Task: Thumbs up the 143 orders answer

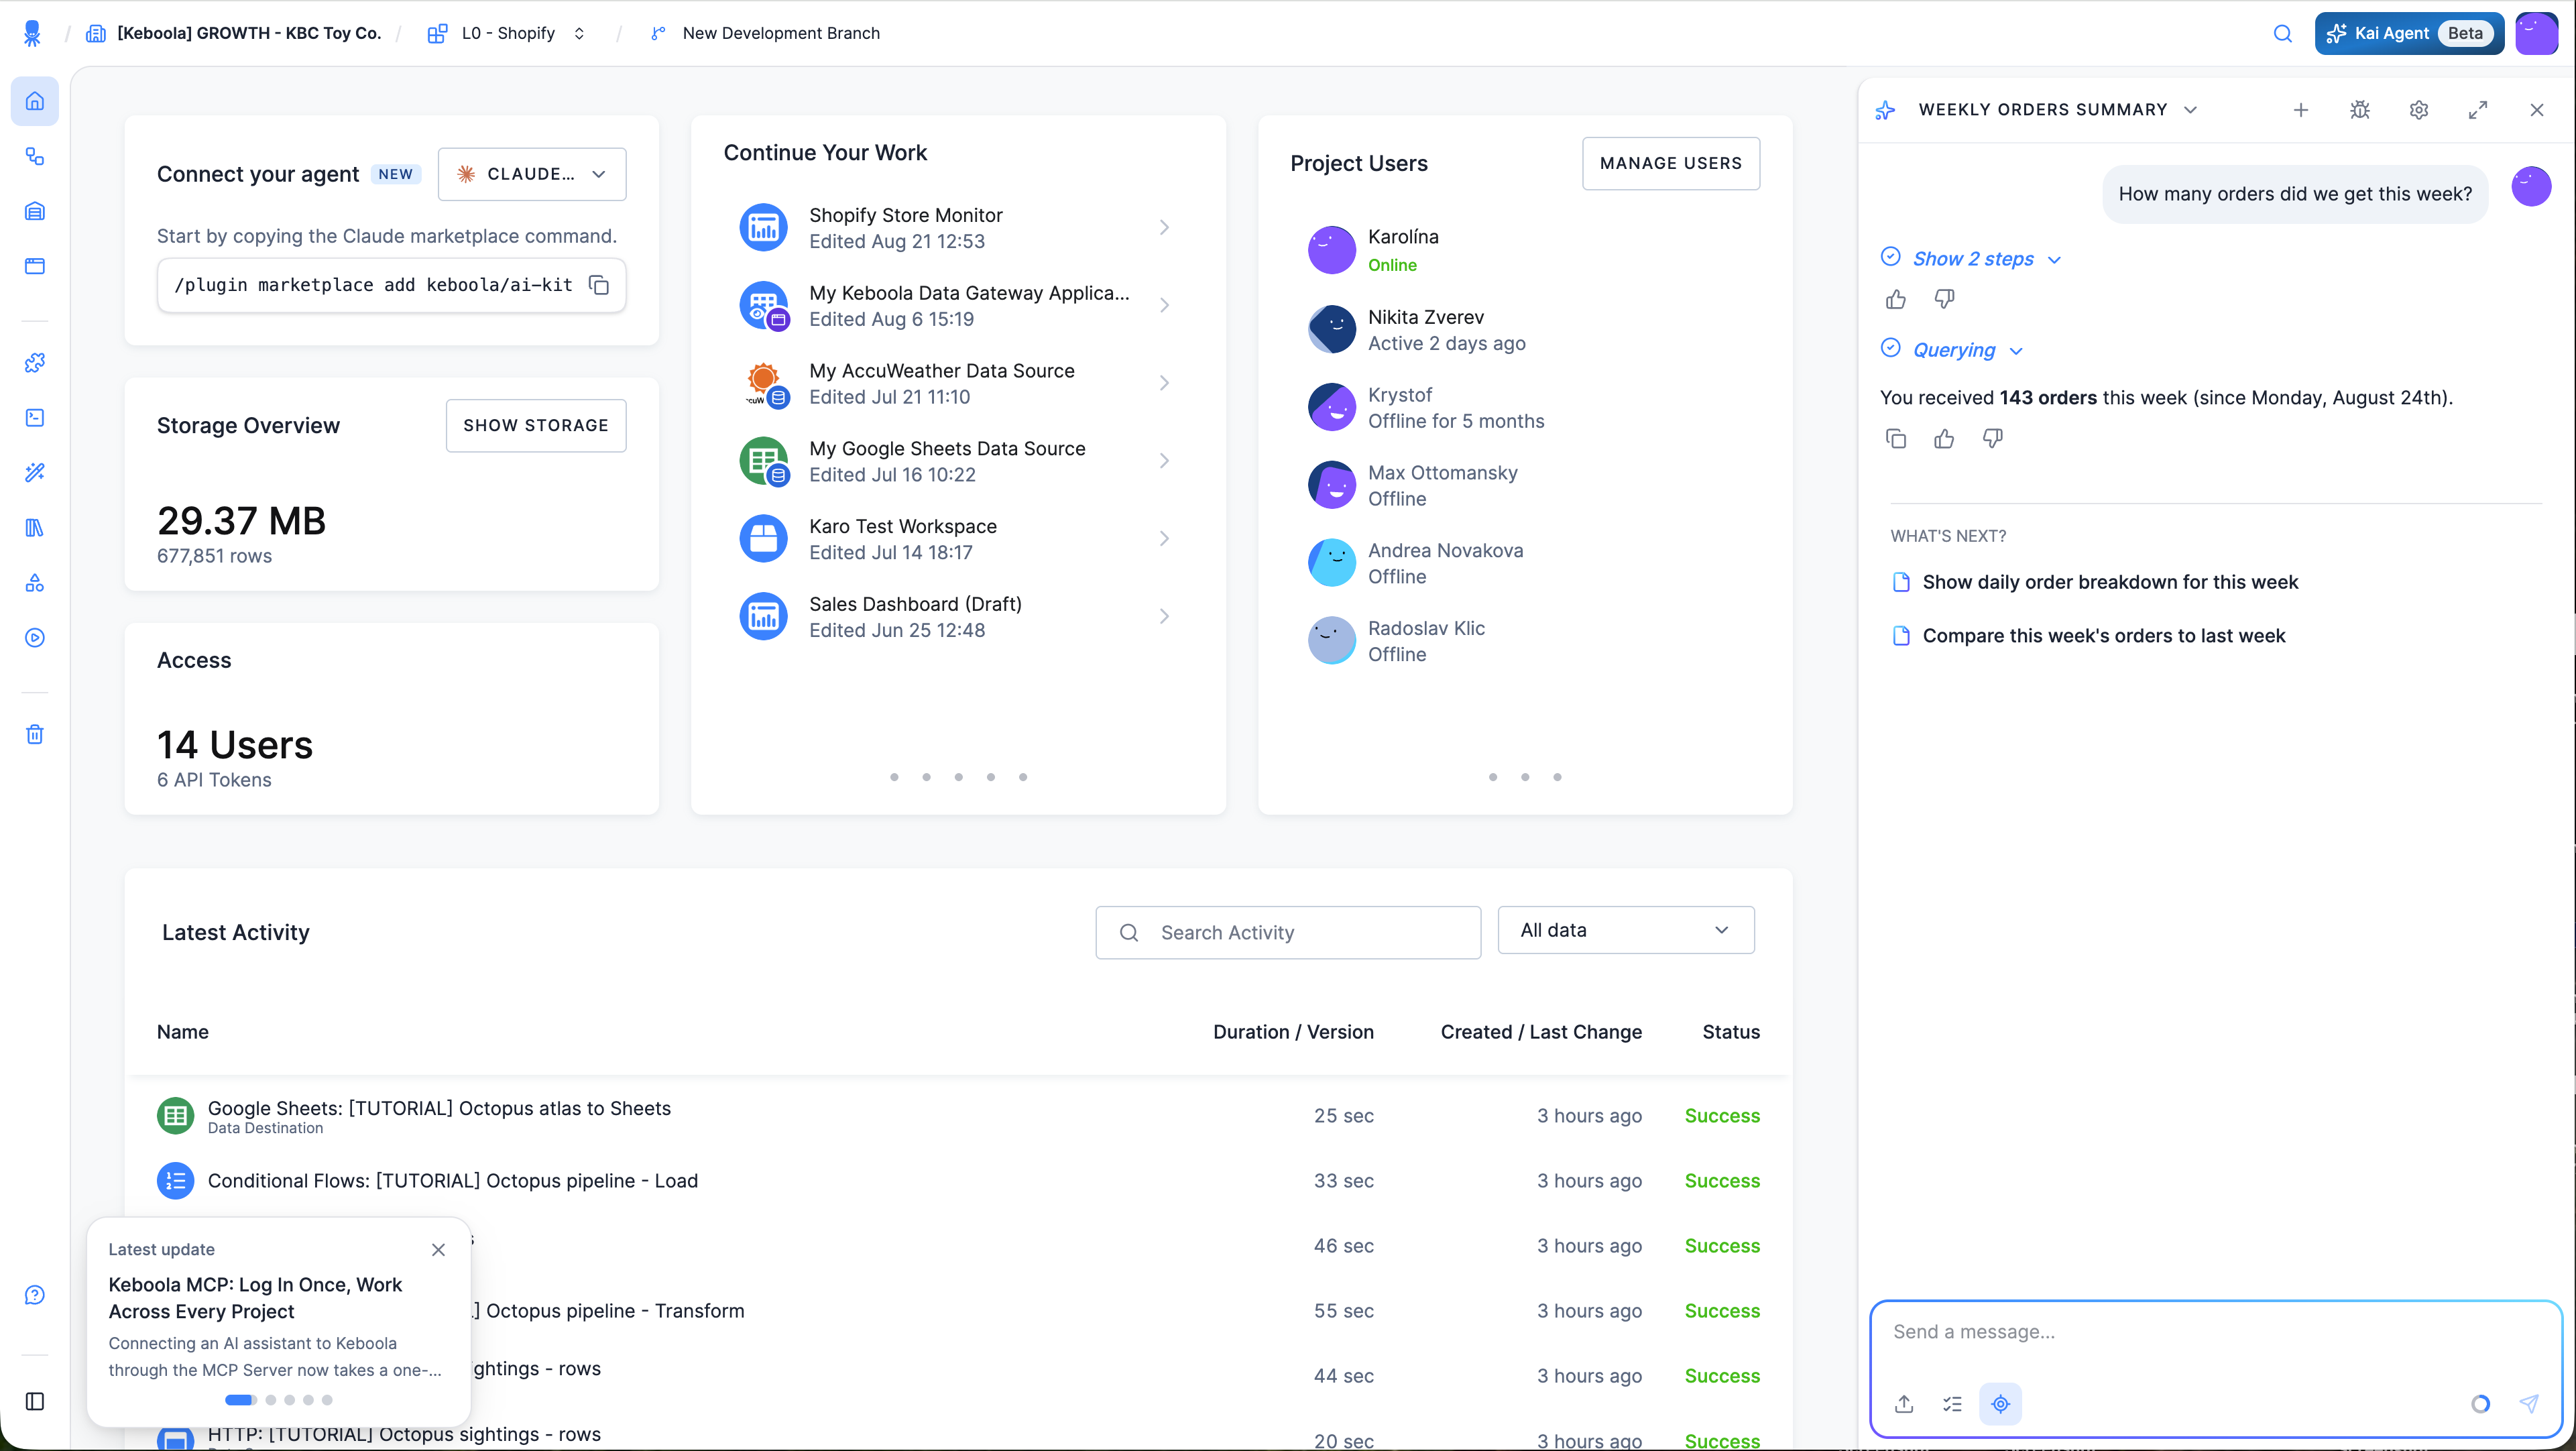Action: (1944, 438)
